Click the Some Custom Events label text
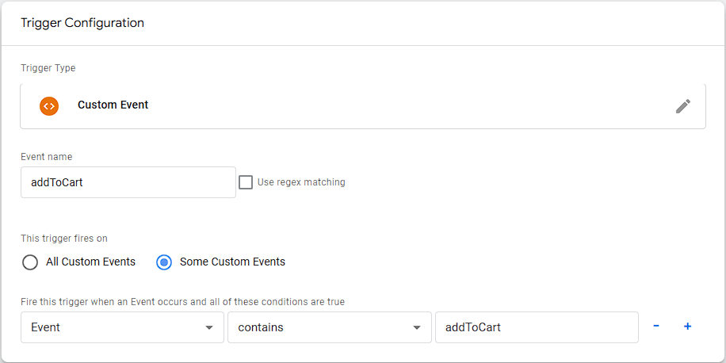 pos(232,262)
